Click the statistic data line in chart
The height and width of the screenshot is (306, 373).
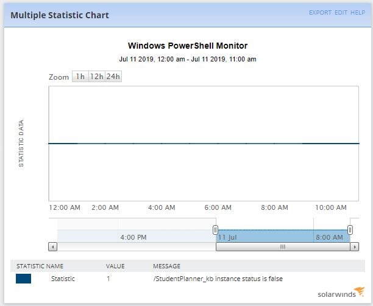click(x=204, y=144)
